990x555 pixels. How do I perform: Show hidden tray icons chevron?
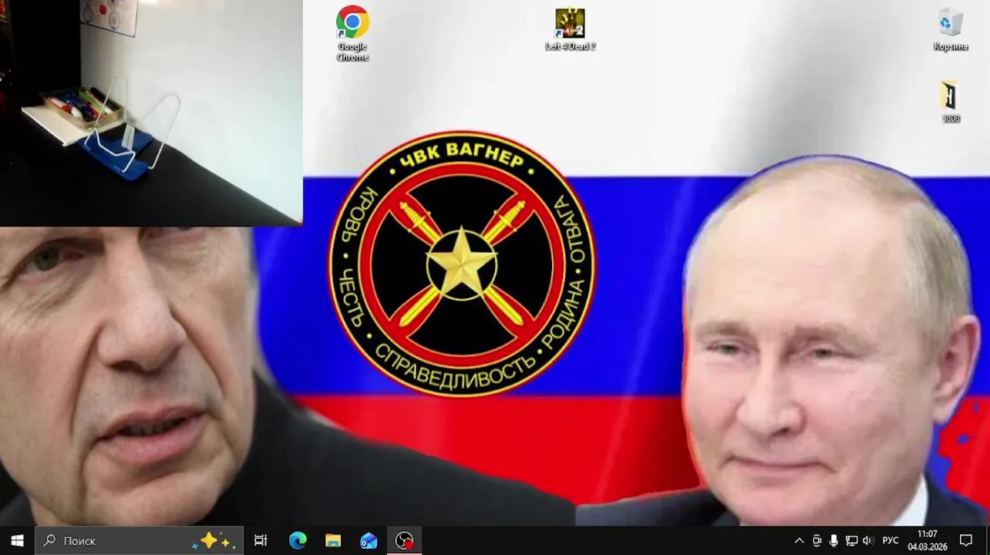pyautogui.click(x=799, y=540)
